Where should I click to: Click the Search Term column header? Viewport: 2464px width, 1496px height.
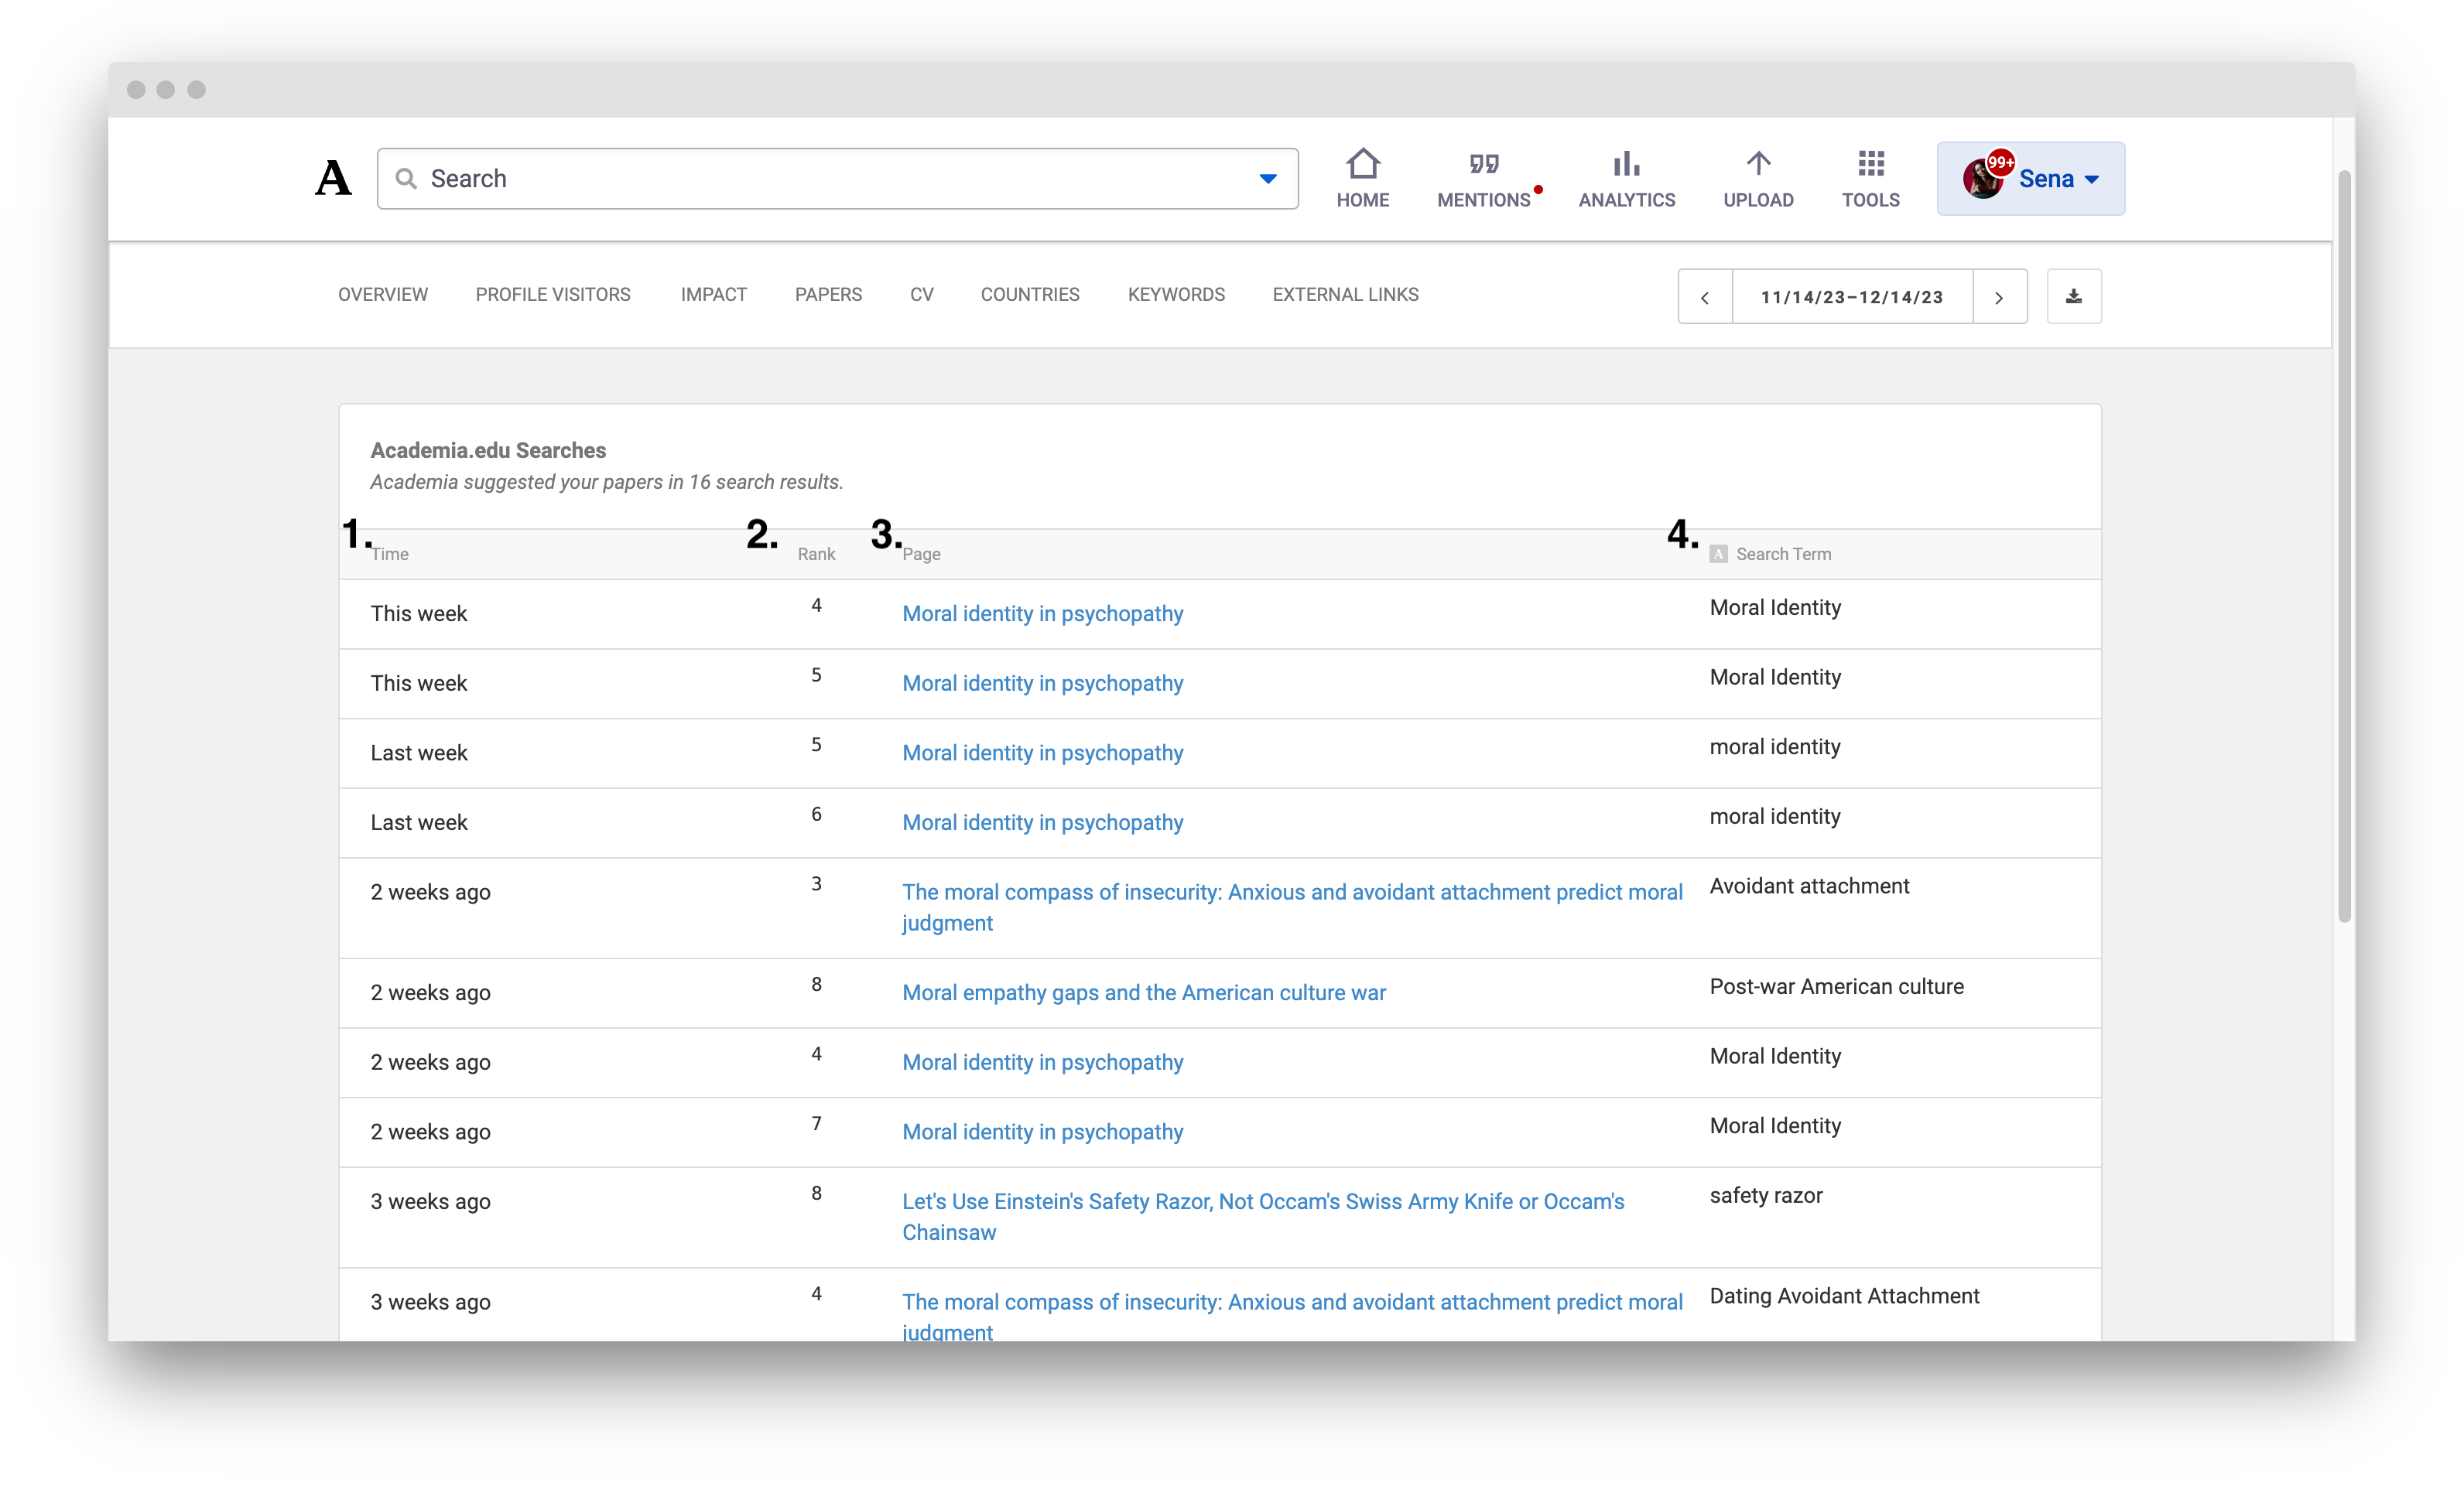click(1783, 555)
